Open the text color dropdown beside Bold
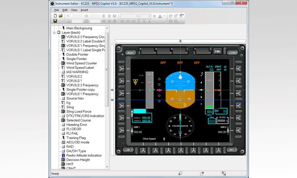 164,16
